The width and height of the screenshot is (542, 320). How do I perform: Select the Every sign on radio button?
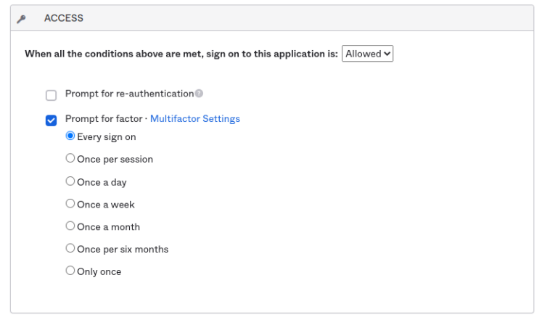click(70, 136)
